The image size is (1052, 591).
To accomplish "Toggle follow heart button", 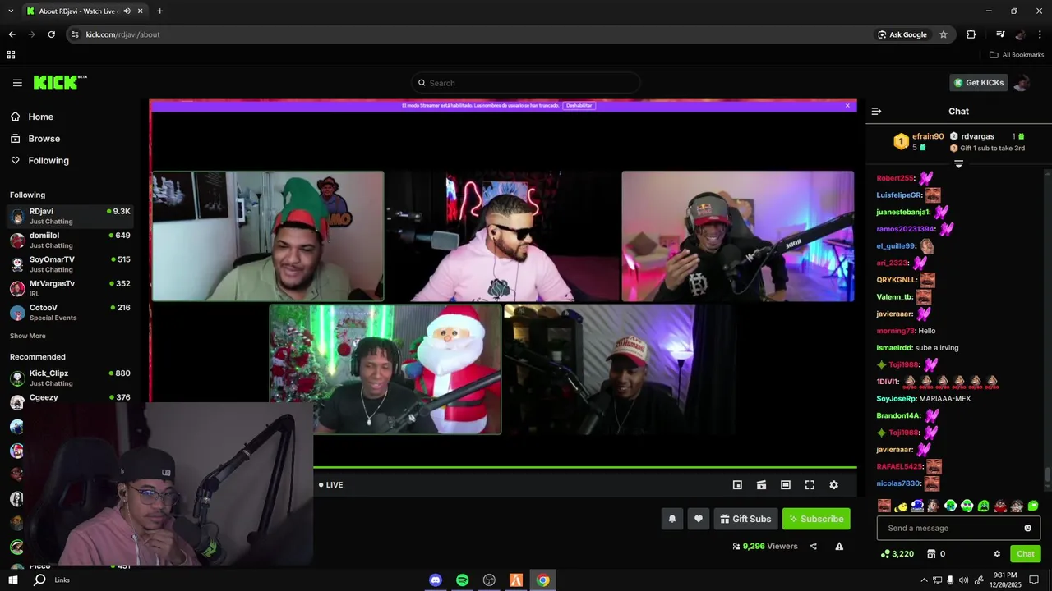I will pyautogui.click(x=699, y=519).
